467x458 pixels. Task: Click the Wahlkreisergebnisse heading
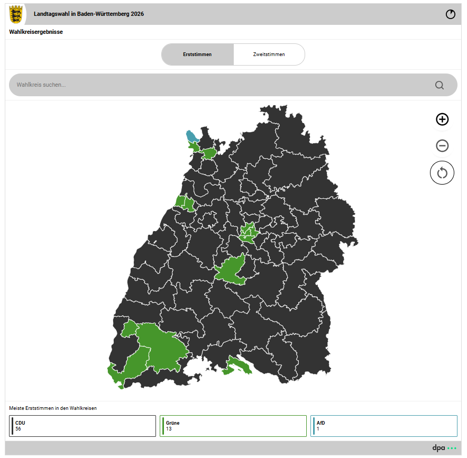tap(36, 32)
